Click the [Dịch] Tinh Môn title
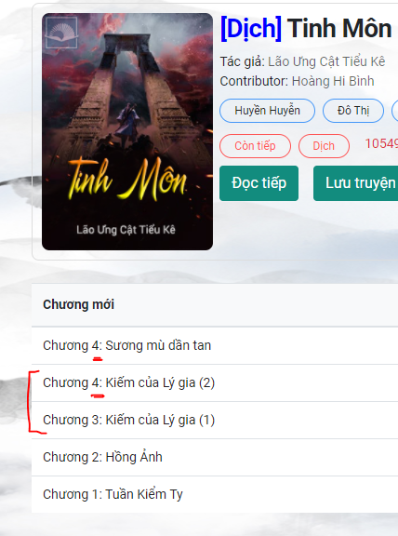 307,28
